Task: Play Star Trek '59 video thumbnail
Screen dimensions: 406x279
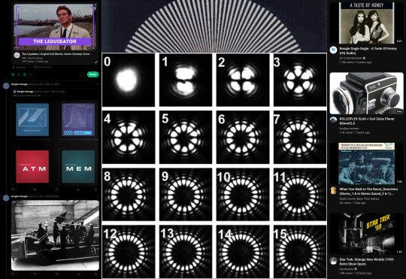Action: [x=367, y=234]
